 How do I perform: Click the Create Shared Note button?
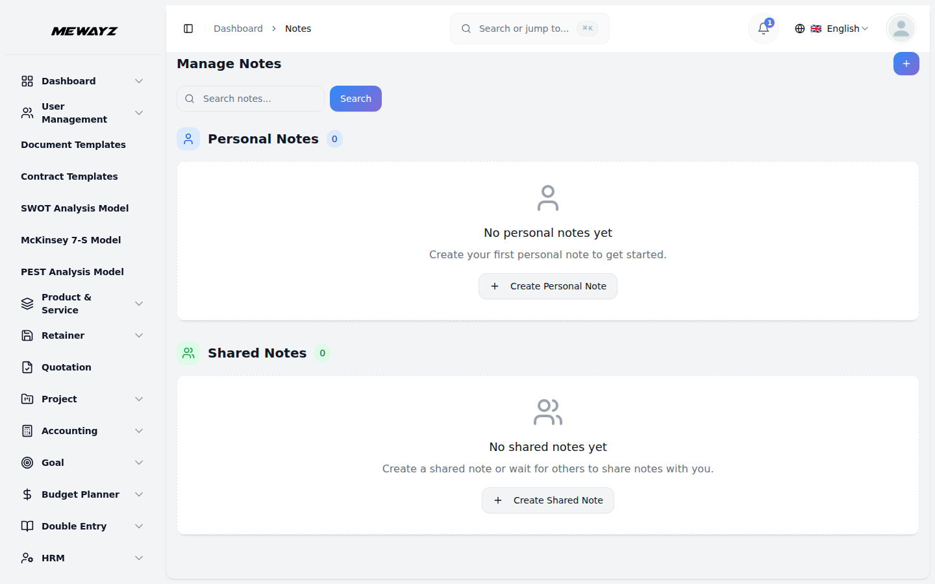click(547, 500)
